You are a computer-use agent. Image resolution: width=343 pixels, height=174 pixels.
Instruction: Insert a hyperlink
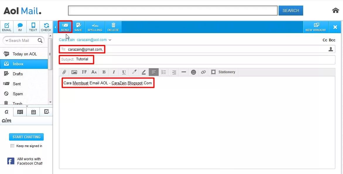204,72
